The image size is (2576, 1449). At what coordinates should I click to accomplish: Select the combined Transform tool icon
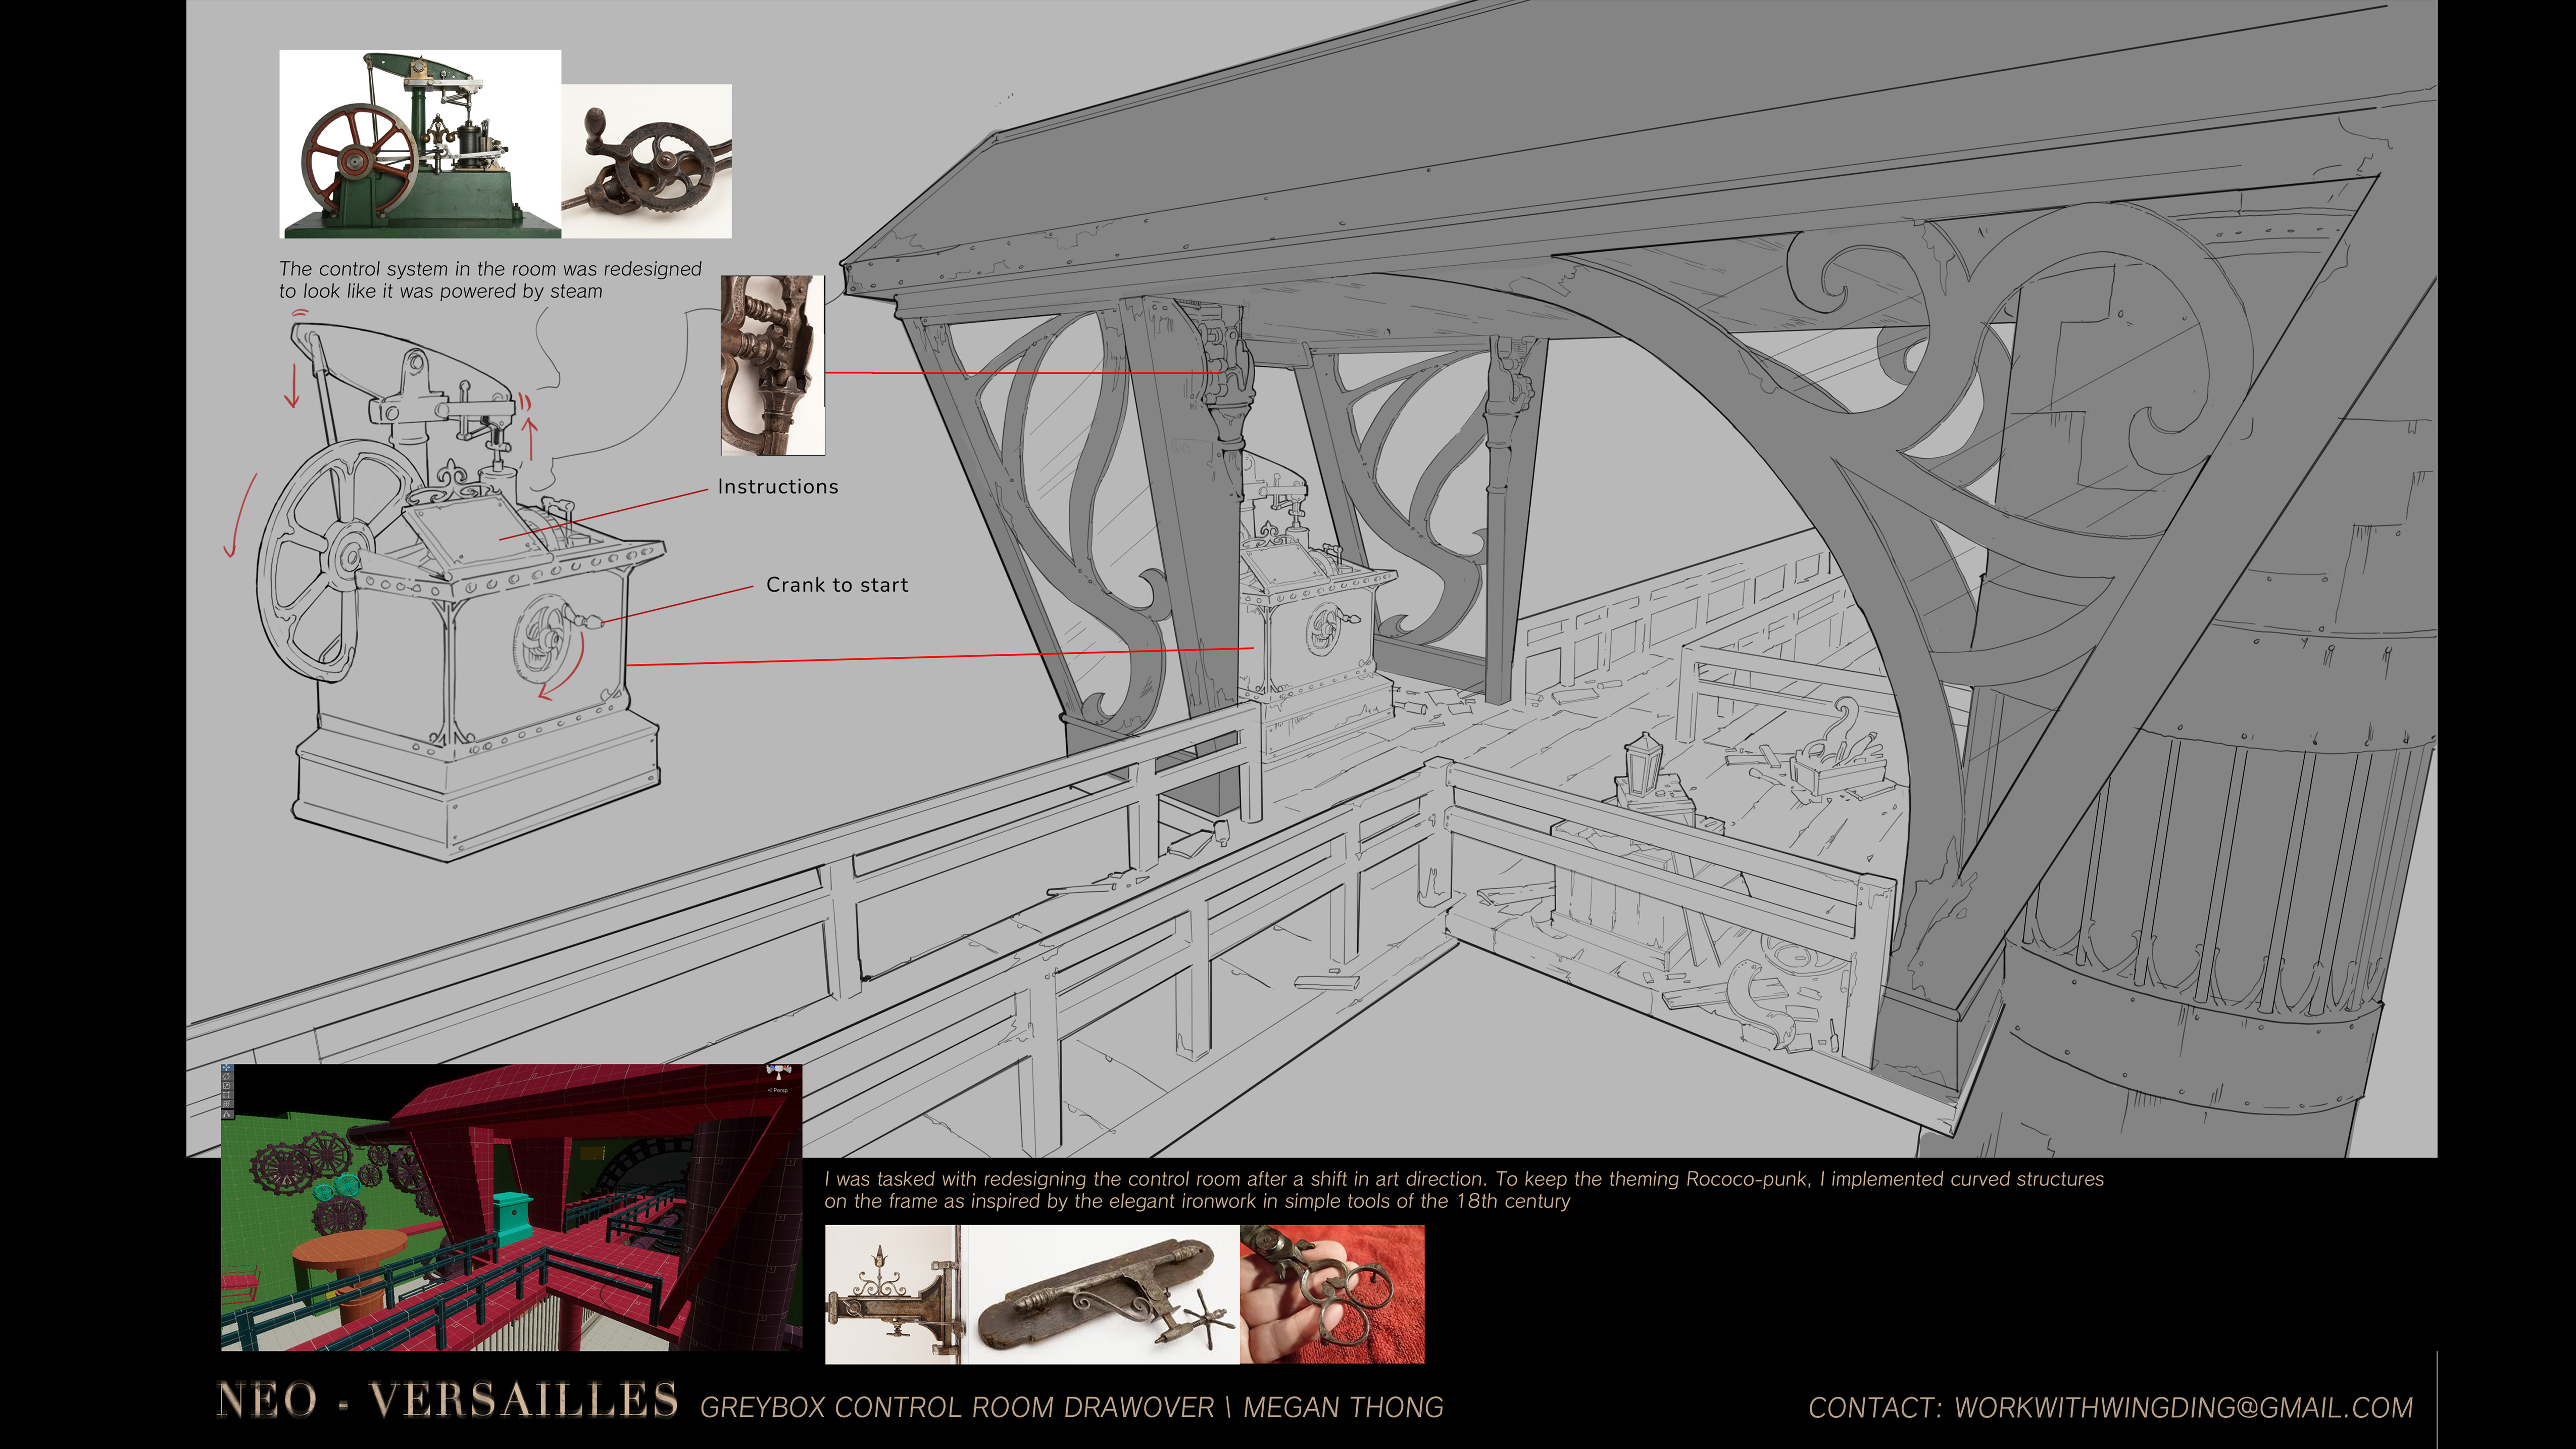click(x=227, y=1104)
